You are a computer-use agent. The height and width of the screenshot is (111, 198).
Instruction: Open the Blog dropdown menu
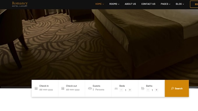click(x=180, y=4)
